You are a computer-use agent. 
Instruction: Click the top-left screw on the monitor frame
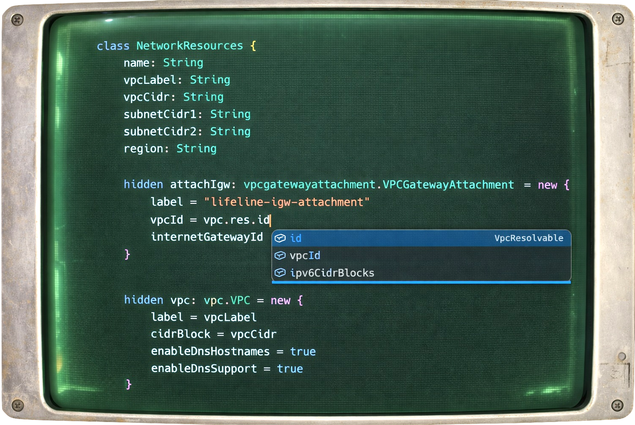(17, 19)
